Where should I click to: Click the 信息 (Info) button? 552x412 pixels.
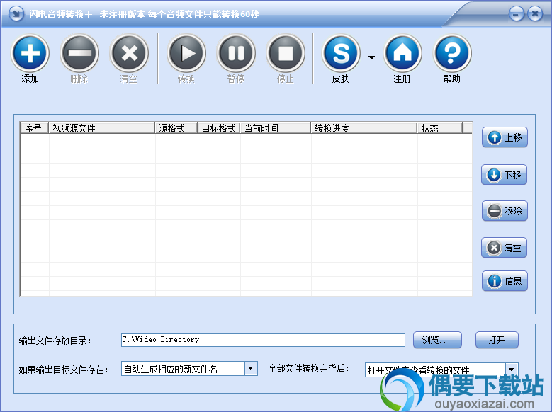[505, 281]
